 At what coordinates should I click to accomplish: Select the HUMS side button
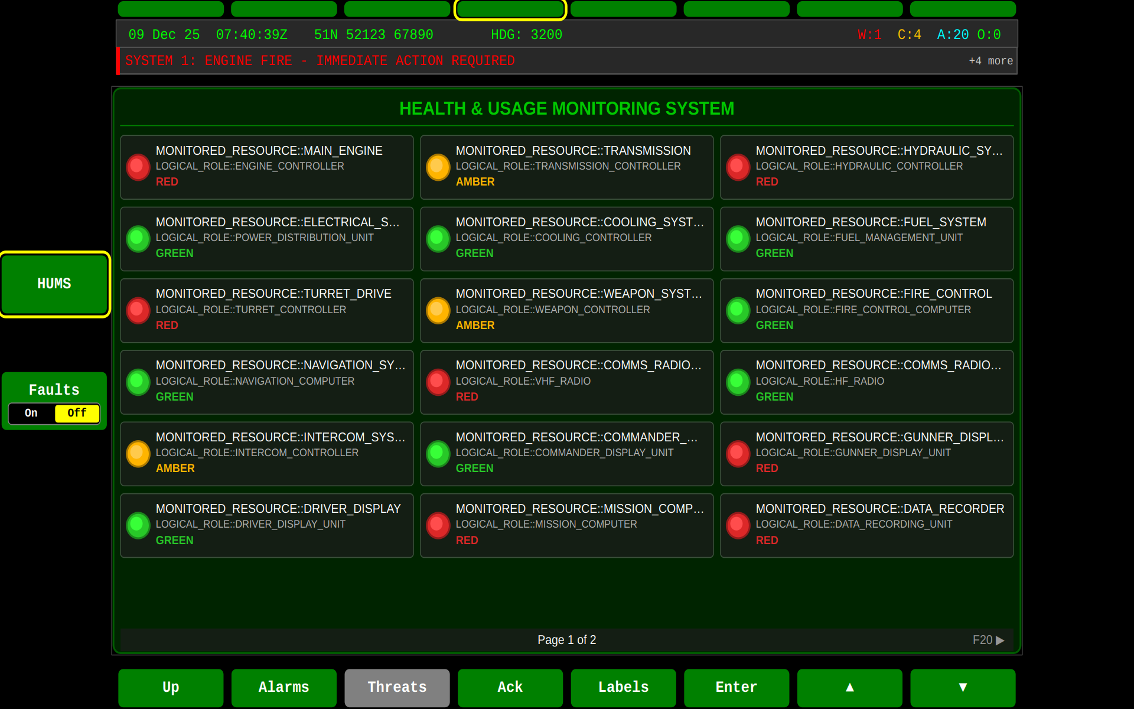(54, 284)
